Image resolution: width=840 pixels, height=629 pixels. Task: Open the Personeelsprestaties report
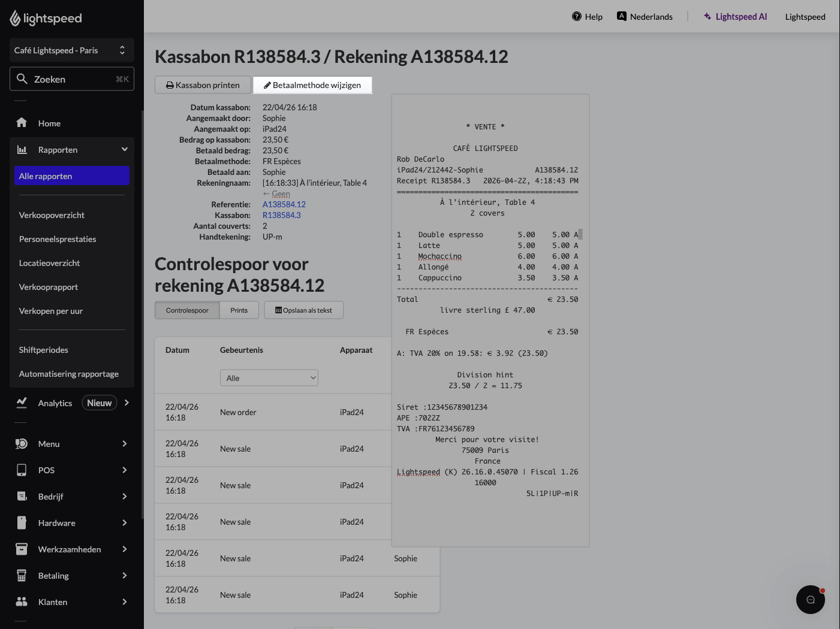[x=58, y=239]
